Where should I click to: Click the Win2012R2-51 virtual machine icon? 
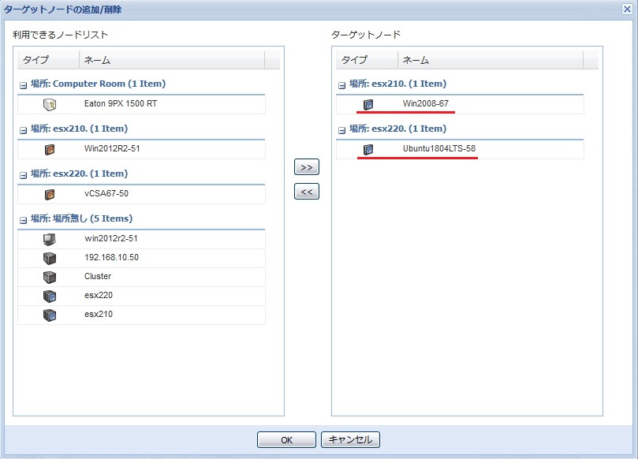[x=50, y=149]
